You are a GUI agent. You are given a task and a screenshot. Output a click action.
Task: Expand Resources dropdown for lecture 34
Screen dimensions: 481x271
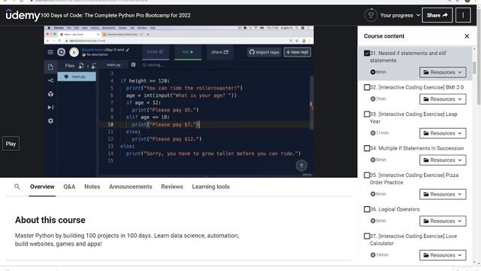[x=443, y=160]
